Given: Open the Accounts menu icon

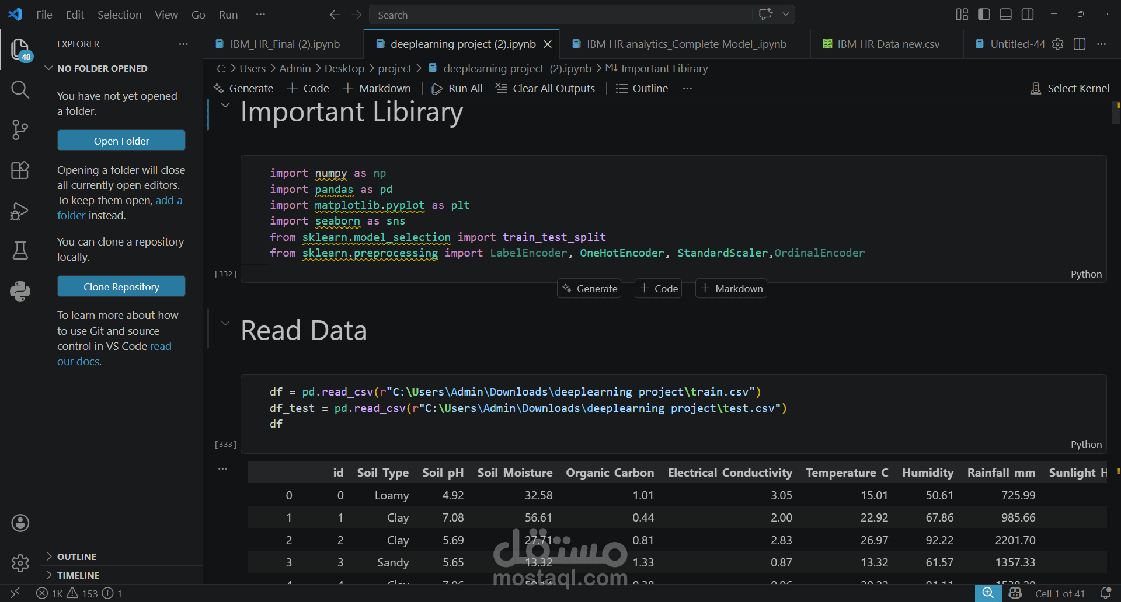Looking at the screenshot, I should 20,523.
